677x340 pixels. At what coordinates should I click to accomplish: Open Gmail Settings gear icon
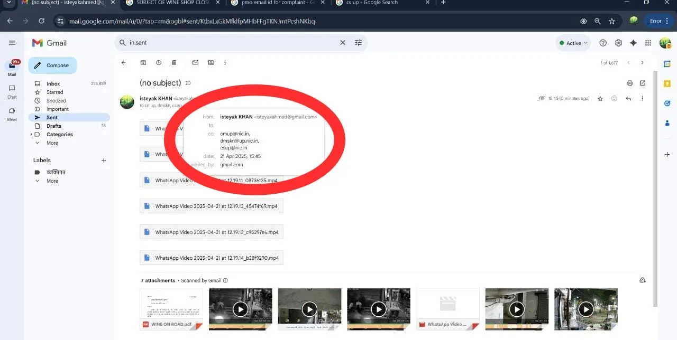coord(618,43)
